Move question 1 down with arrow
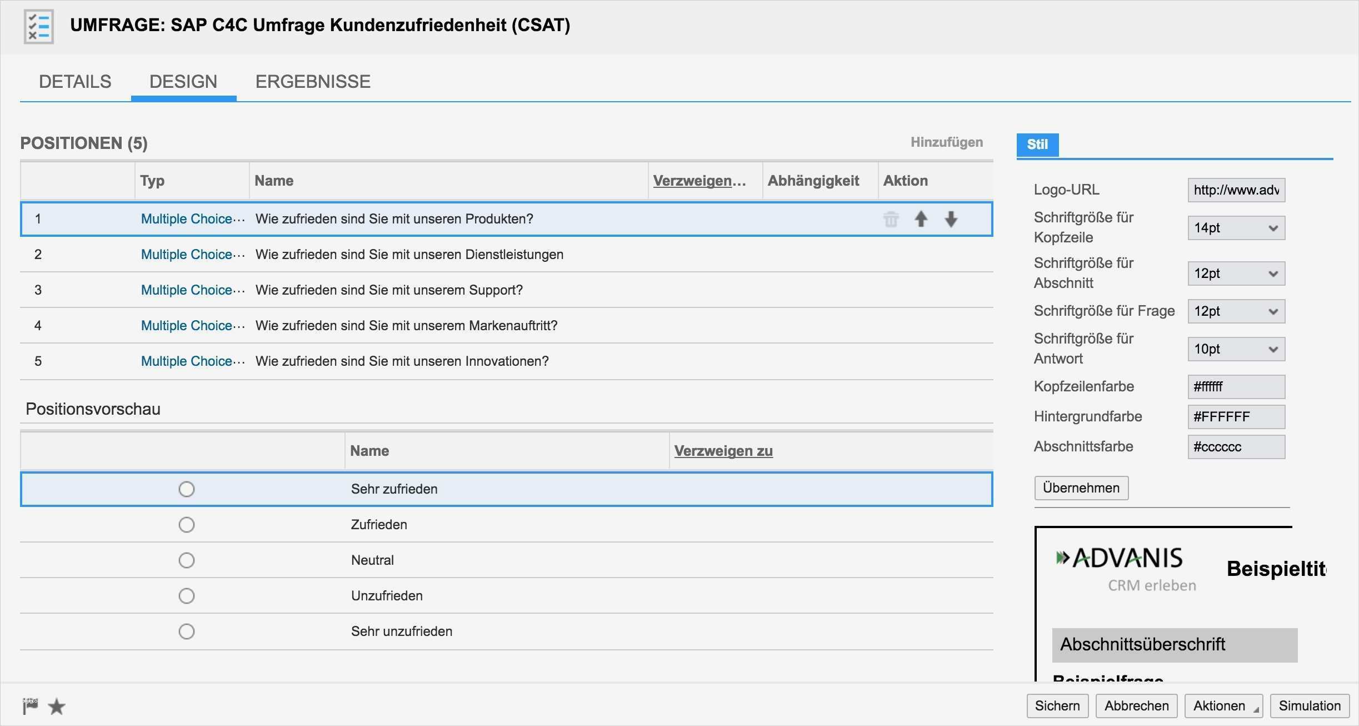Image resolution: width=1359 pixels, height=726 pixels. [x=951, y=219]
